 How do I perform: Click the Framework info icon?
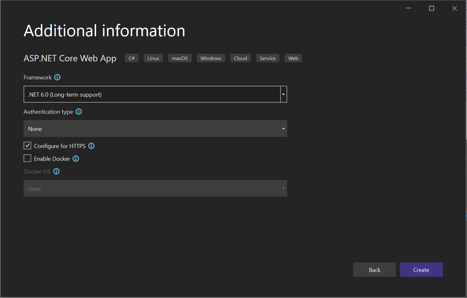coord(57,77)
